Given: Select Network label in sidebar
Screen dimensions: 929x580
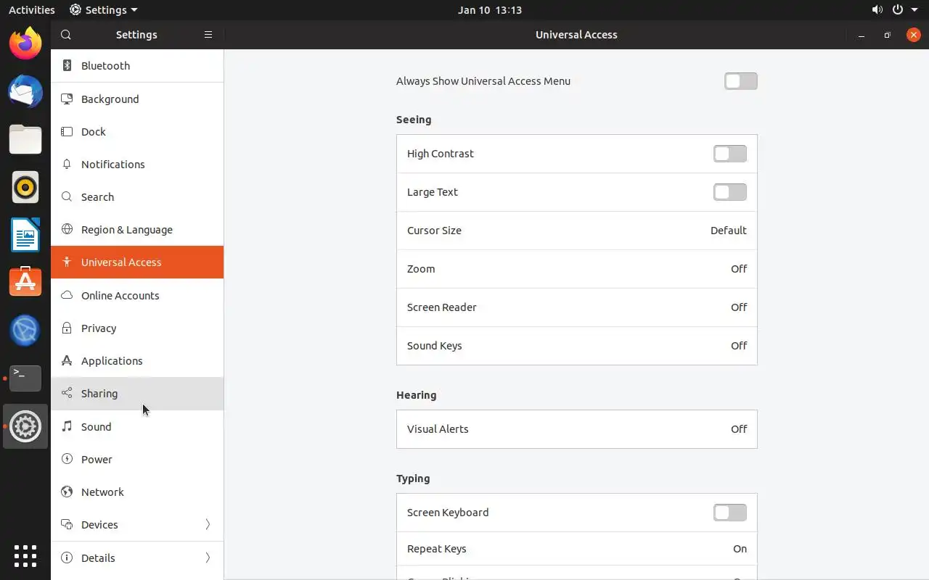Looking at the screenshot, I should pos(102,492).
